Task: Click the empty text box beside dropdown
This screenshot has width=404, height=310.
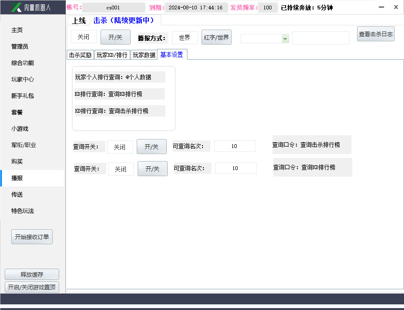Action: coord(321,38)
